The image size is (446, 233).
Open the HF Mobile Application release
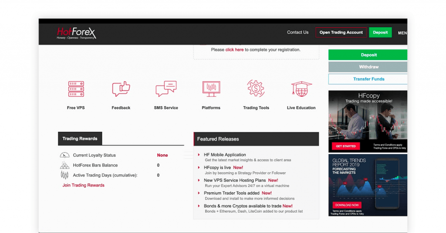tap(225, 155)
